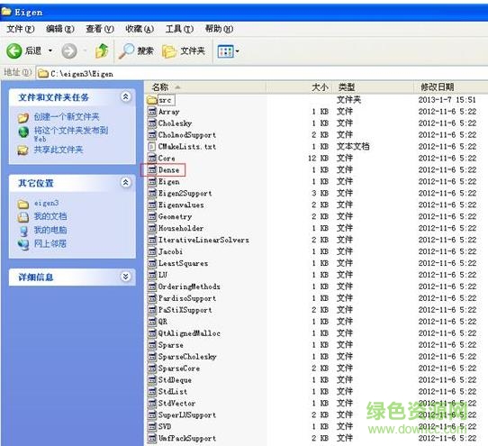Select the Jacobi file icon
Screen dimensions: 488x446
tap(152, 251)
